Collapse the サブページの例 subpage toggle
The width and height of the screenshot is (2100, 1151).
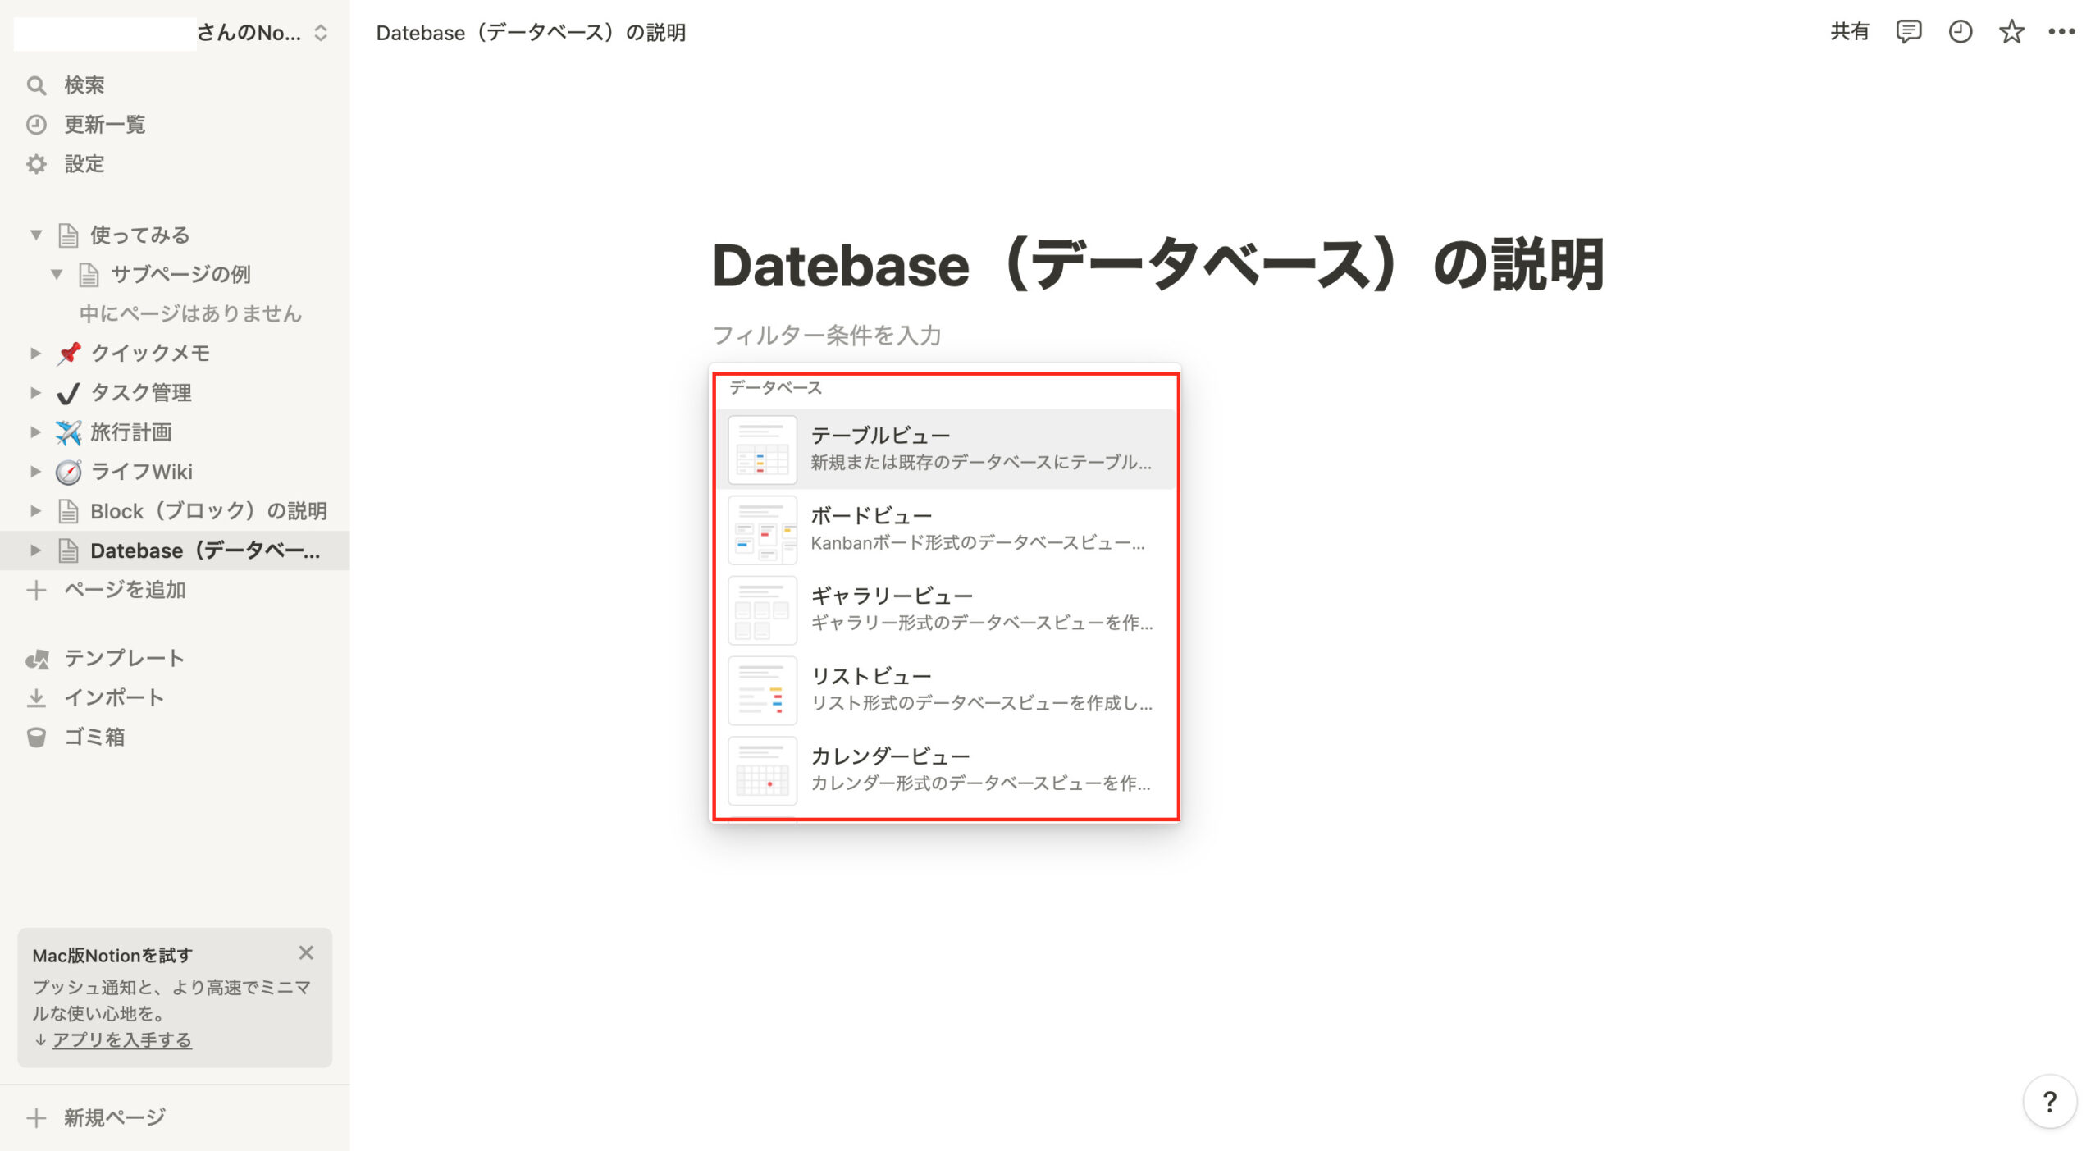(x=57, y=275)
